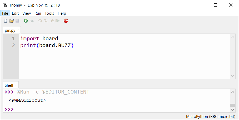Click the Step over toolbar icon
The width and height of the screenshot is (239, 120).
pyautogui.click(x=40, y=21)
